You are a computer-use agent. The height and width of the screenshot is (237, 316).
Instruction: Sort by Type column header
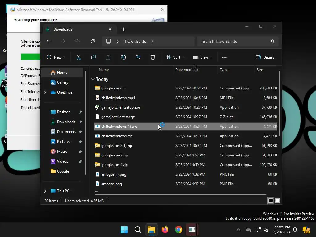(223, 70)
